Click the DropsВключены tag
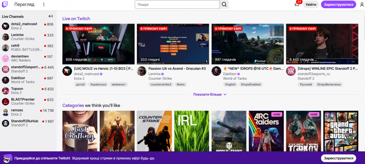 329,85
